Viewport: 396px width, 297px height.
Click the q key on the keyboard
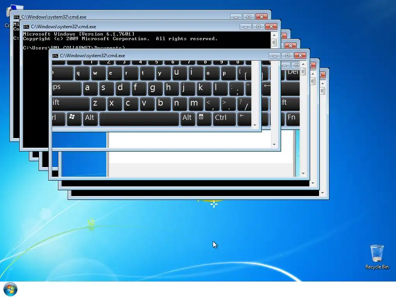point(82,73)
